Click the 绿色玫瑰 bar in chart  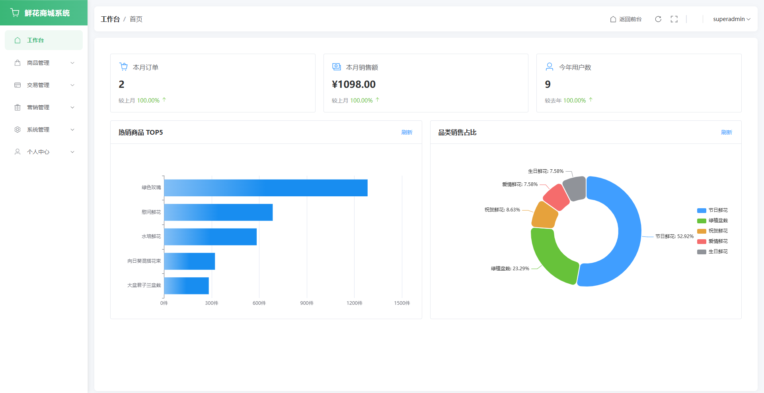[266, 188]
